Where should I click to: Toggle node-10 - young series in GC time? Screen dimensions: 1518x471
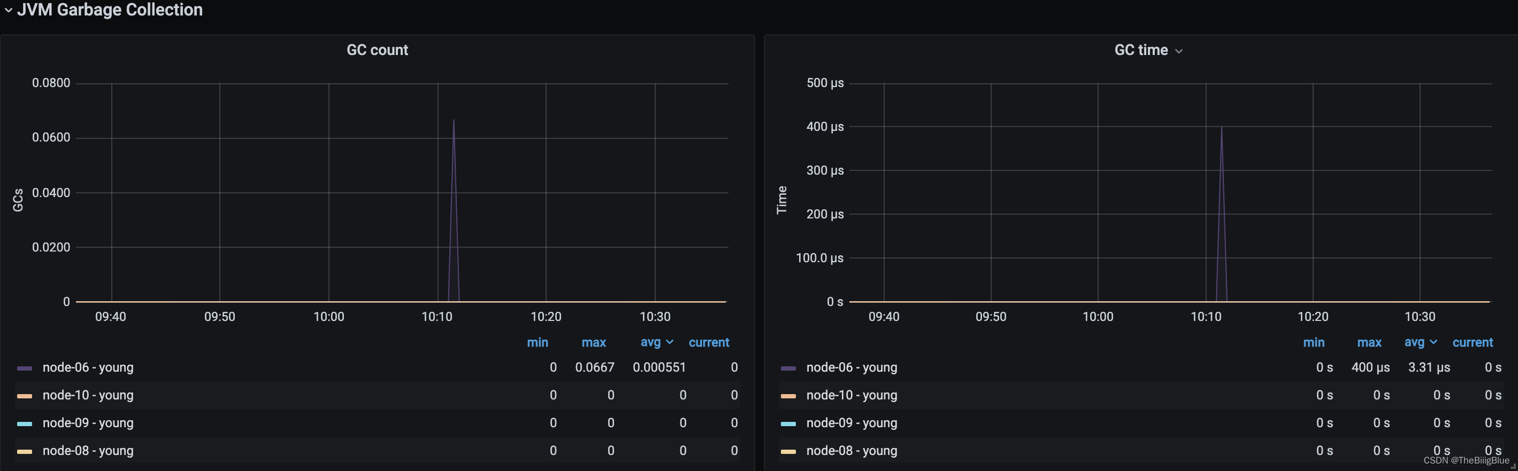tap(852, 395)
